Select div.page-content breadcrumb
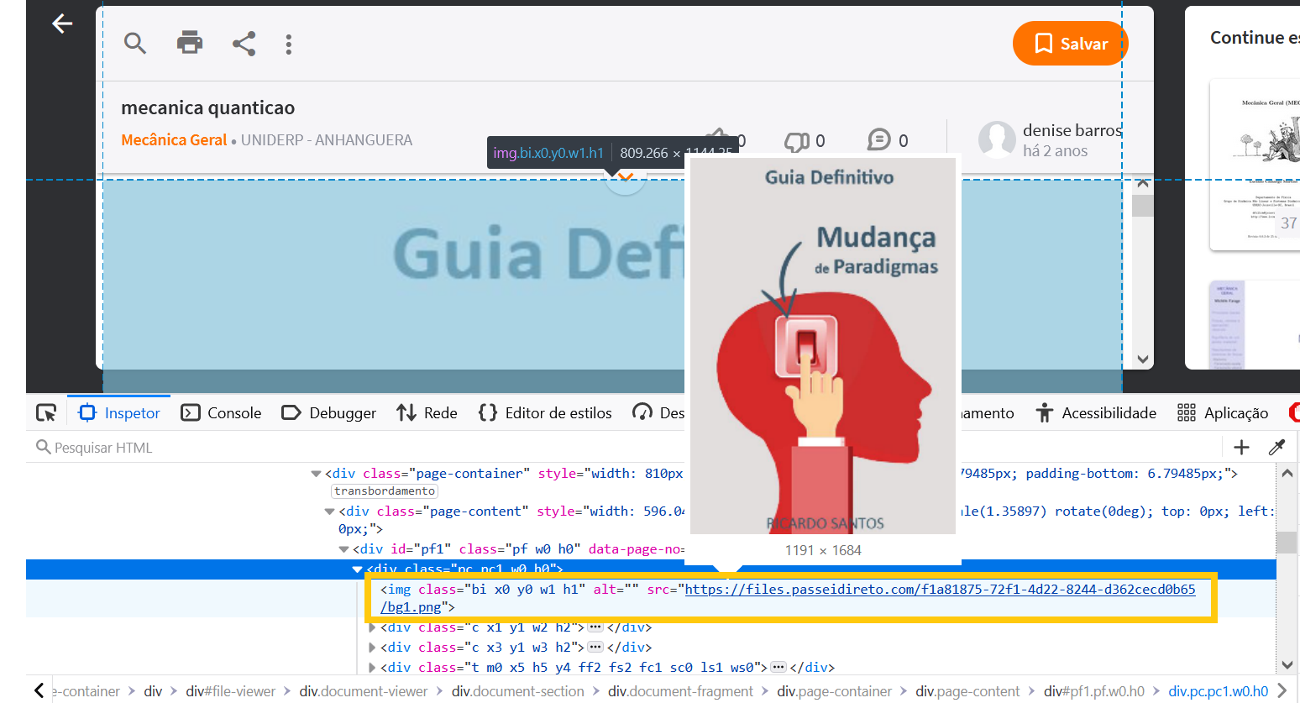The height and width of the screenshot is (703, 1300). tap(967, 691)
